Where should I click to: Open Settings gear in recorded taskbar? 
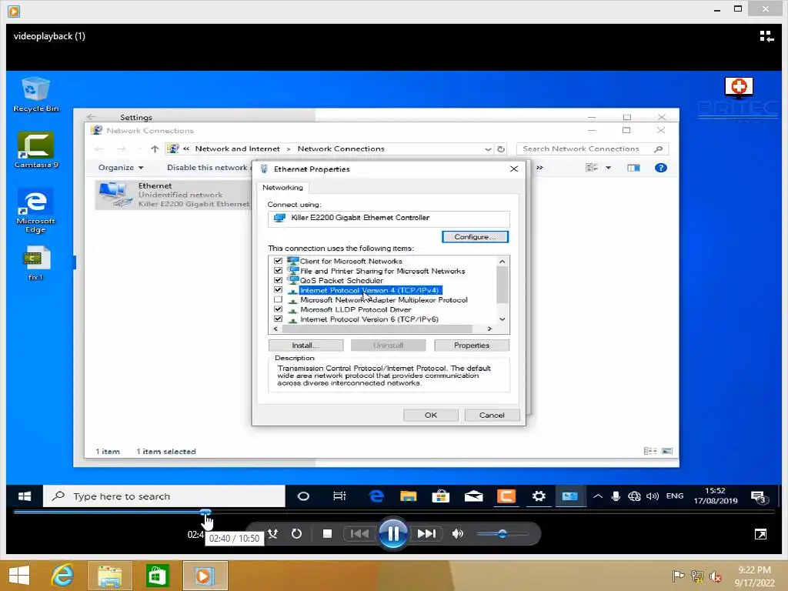(539, 496)
